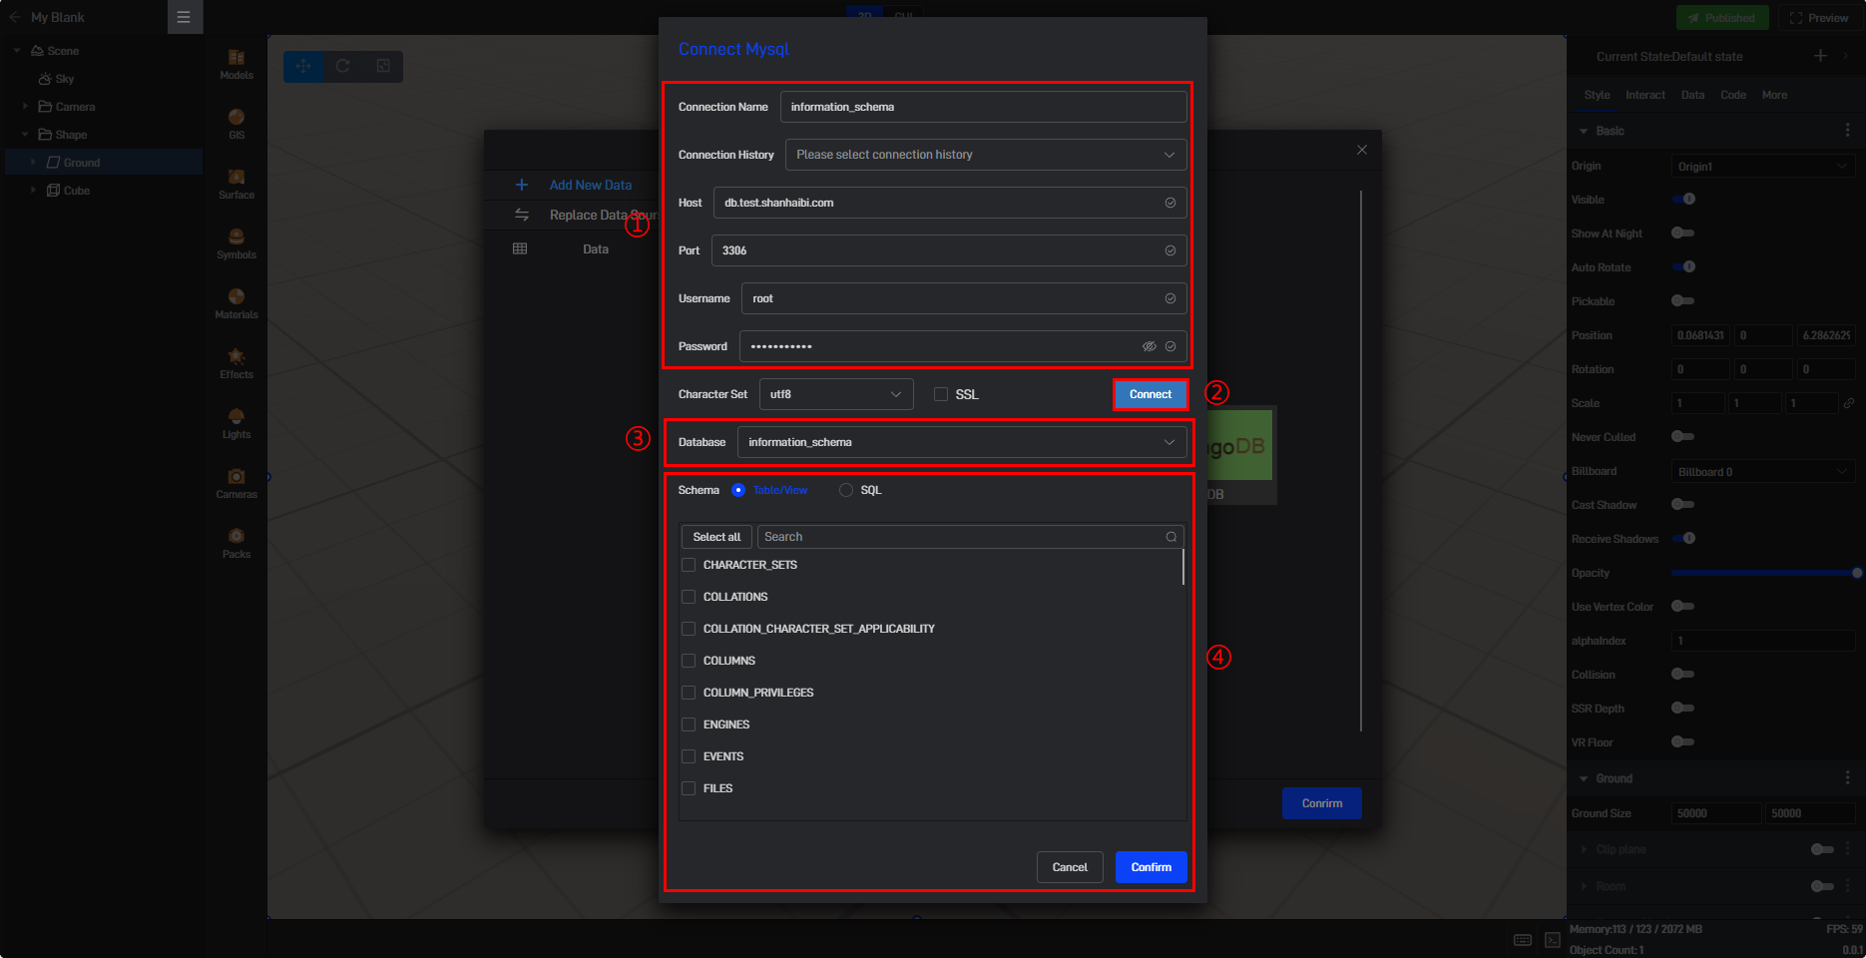The height and width of the screenshot is (958, 1866).
Task: Select Add New Data menu item
Action: 590,185
